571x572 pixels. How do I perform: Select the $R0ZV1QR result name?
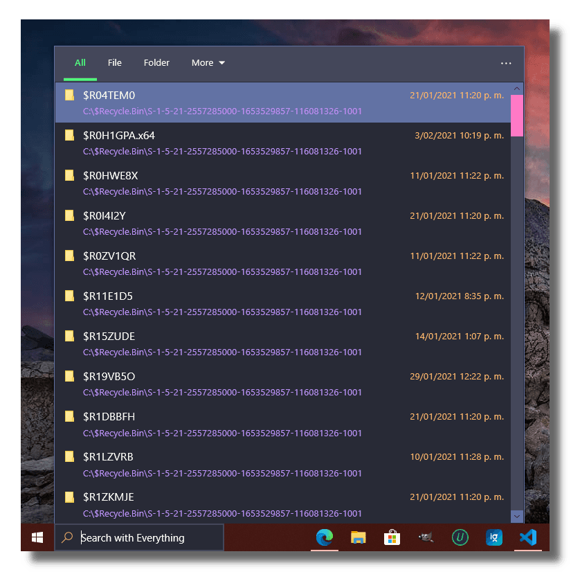pos(109,256)
